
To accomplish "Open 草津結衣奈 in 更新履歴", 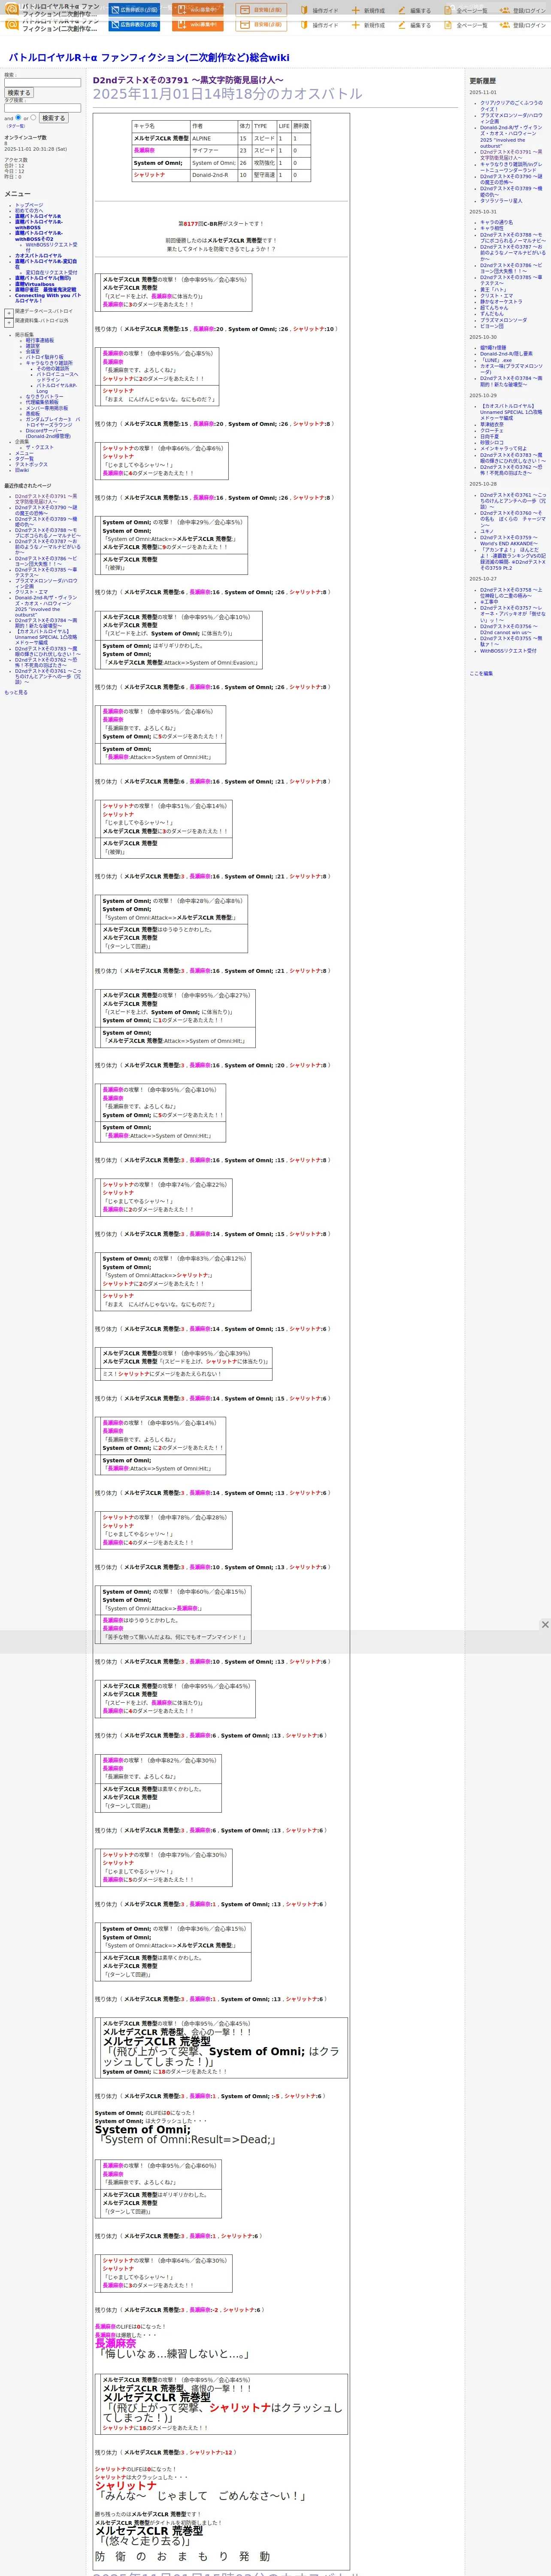I will tap(492, 424).
